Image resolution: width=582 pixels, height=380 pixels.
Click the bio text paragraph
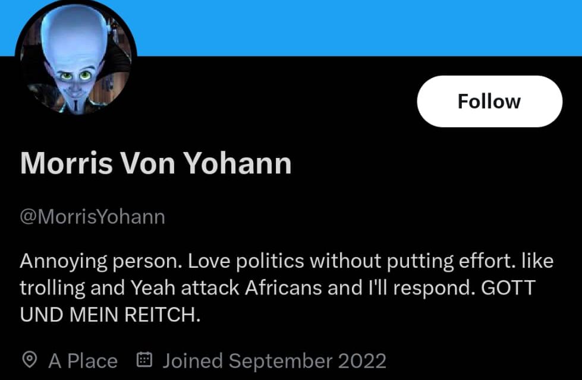coord(285,287)
